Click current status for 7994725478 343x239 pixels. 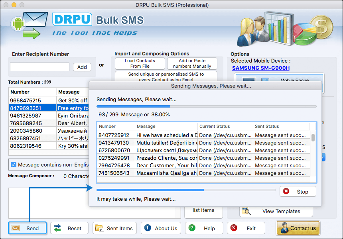(225, 165)
